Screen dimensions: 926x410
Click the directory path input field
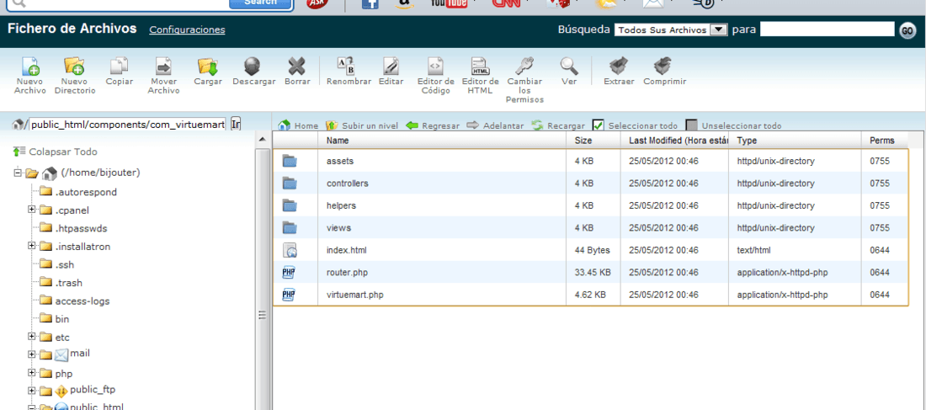128,124
